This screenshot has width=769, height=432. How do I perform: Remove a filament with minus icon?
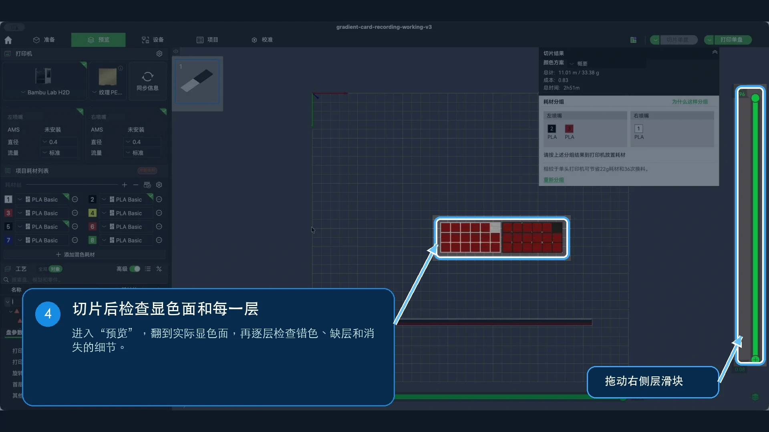click(x=136, y=185)
